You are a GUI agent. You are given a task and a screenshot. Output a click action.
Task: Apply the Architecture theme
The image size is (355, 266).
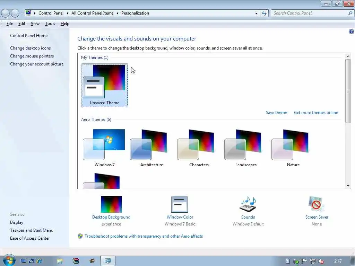[x=151, y=148]
